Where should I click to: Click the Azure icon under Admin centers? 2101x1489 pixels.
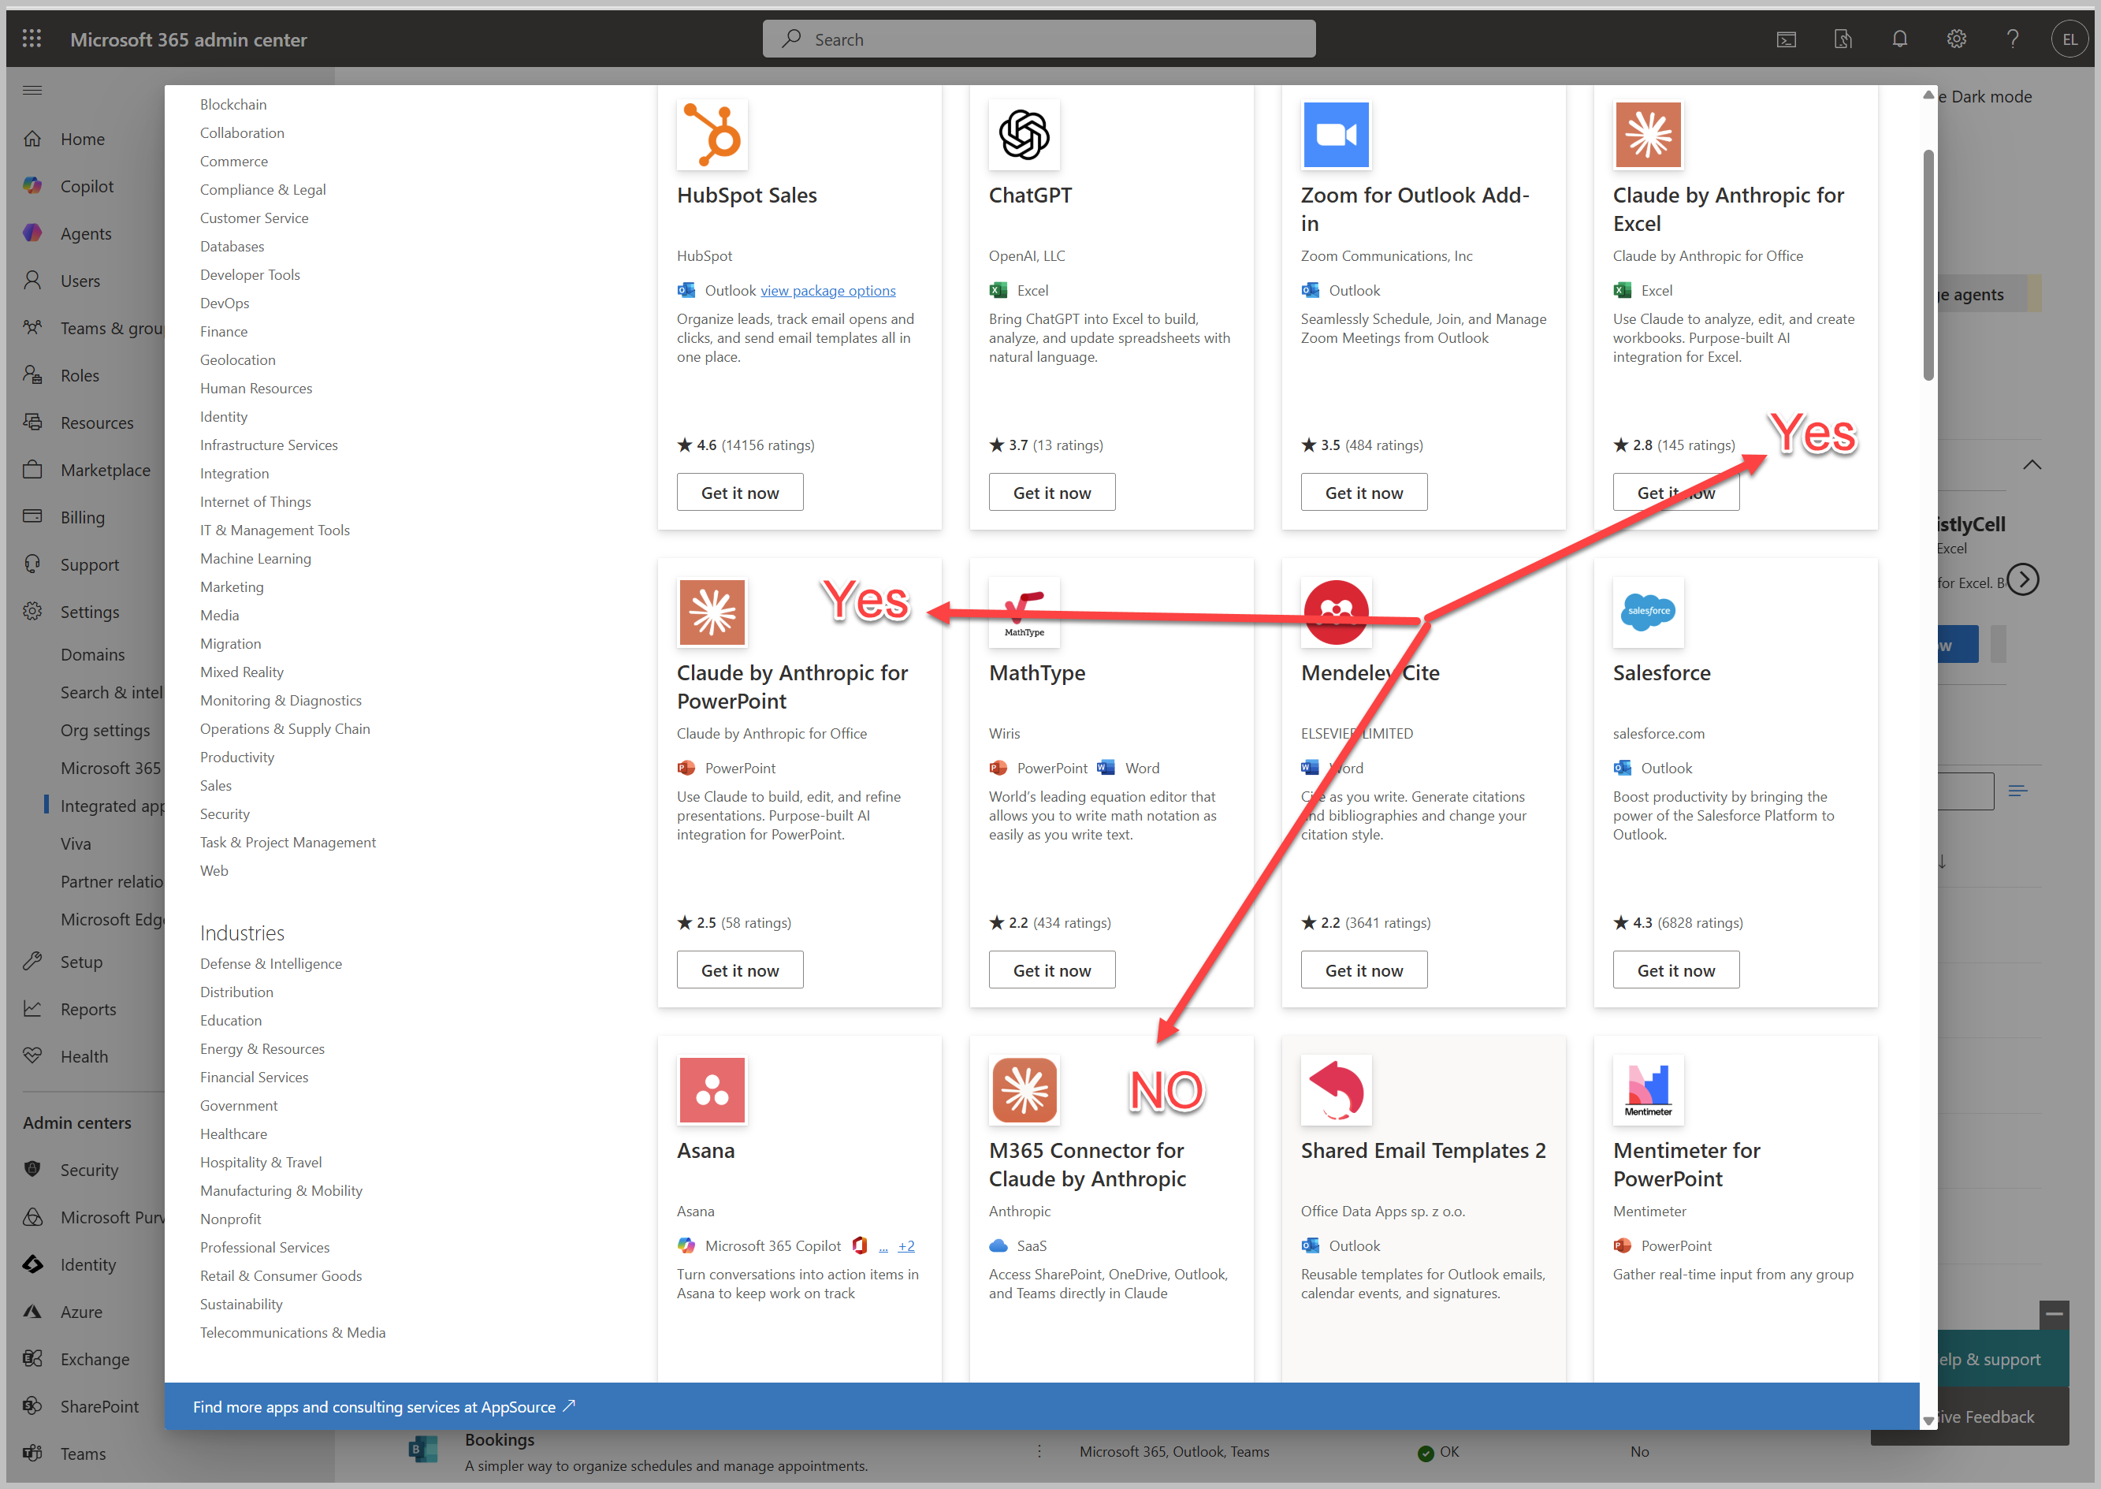(33, 1311)
